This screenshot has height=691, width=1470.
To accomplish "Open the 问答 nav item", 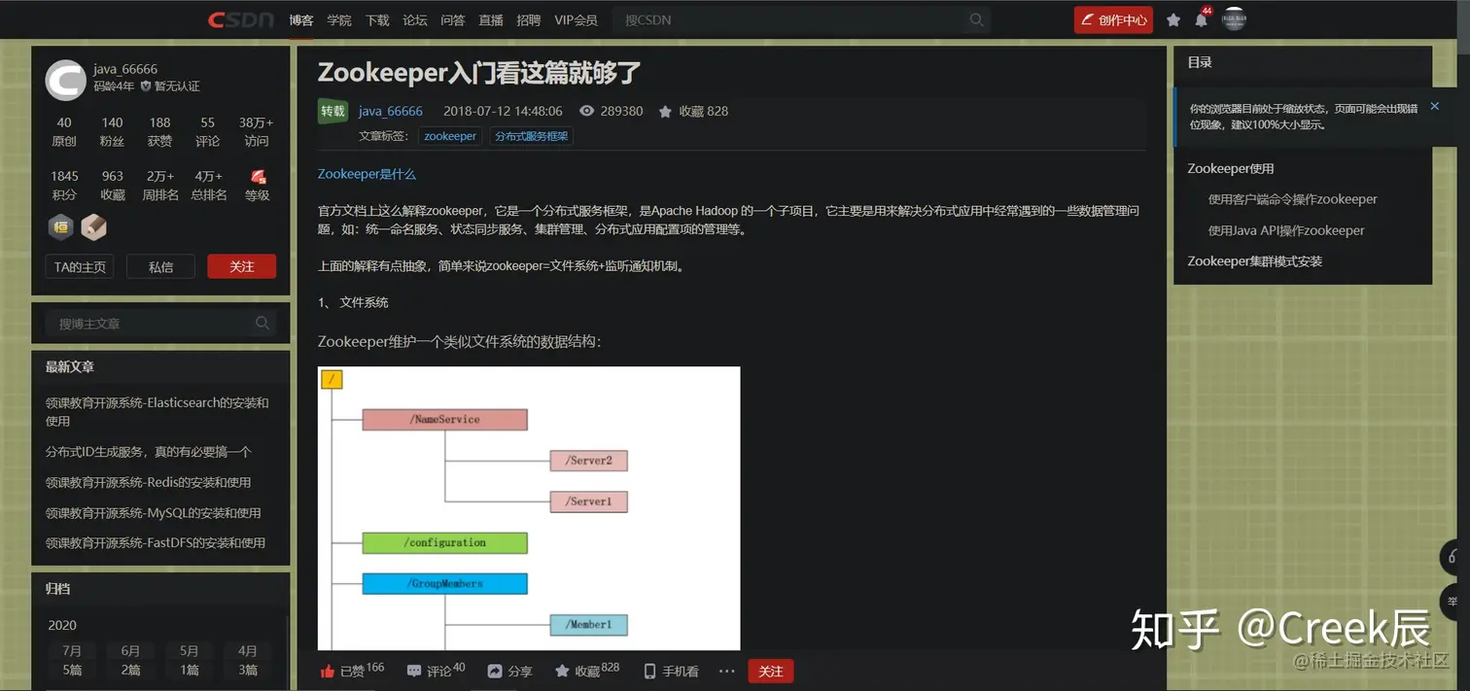I will tap(453, 19).
